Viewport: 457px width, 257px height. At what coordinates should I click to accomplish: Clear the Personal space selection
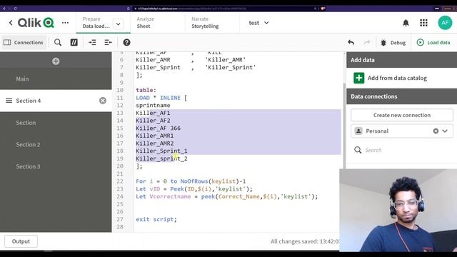pyautogui.click(x=436, y=131)
